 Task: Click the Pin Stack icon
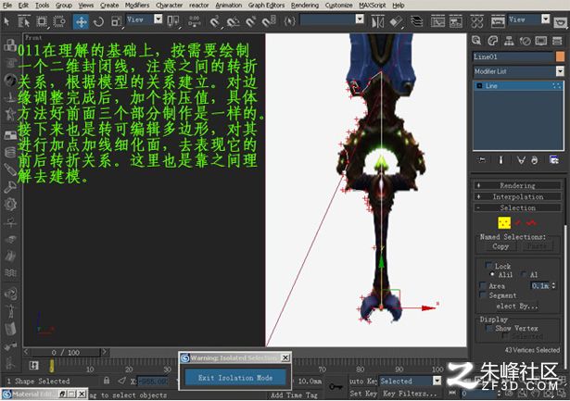[x=482, y=160]
